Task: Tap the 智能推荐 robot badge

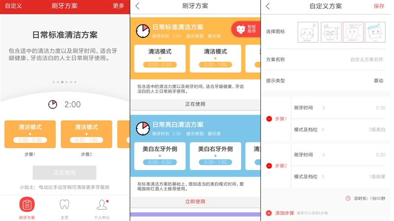Action: (246, 29)
